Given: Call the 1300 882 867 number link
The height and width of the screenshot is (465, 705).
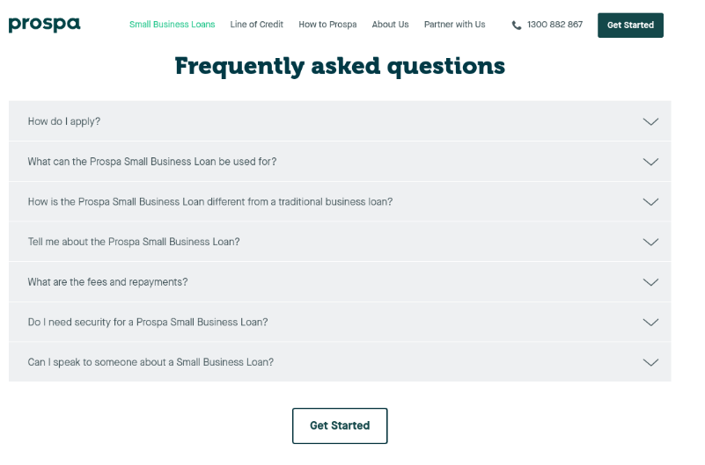Looking at the screenshot, I should tap(554, 25).
